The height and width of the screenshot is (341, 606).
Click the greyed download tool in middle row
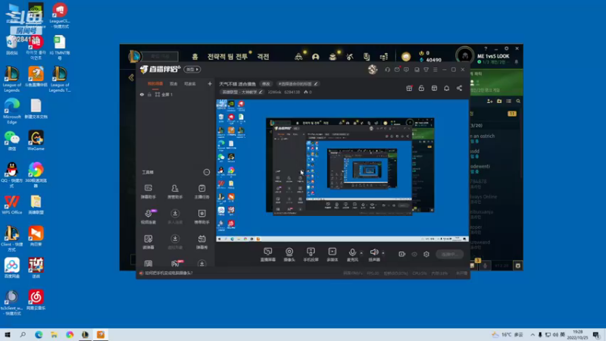click(175, 217)
